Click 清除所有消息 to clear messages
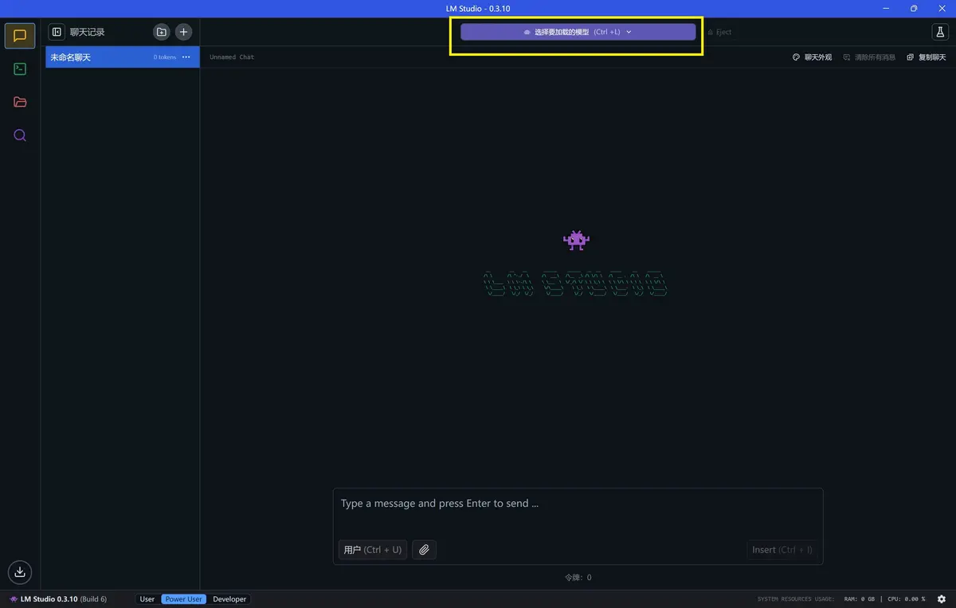This screenshot has height=608, width=956. pos(869,57)
